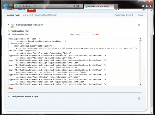
Task: Click the Save link
Action: pos(11,88)
